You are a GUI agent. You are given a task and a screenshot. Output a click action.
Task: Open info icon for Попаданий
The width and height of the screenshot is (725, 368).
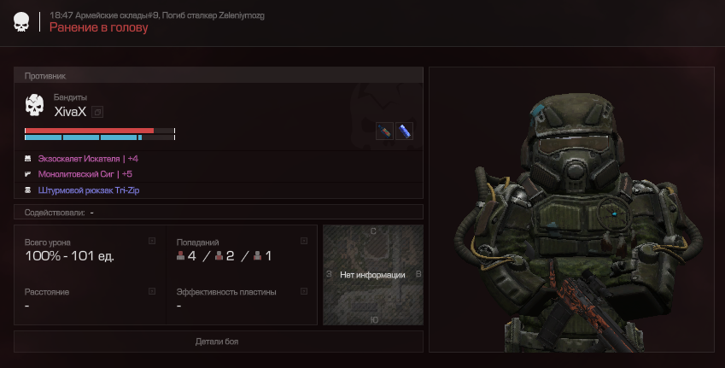pos(304,241)
